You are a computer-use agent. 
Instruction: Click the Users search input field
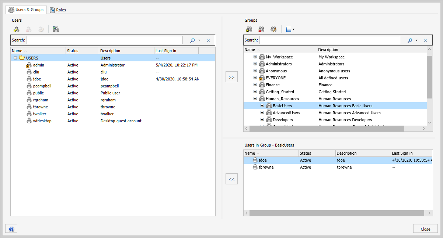(x=104, y=40)
